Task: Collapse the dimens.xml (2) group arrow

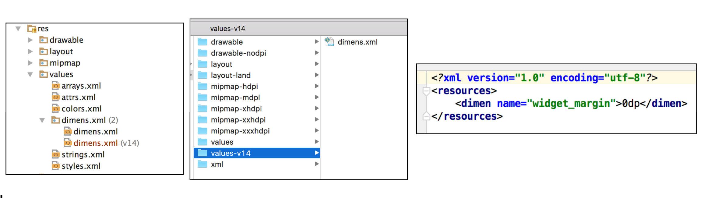Action: [42, 120]
